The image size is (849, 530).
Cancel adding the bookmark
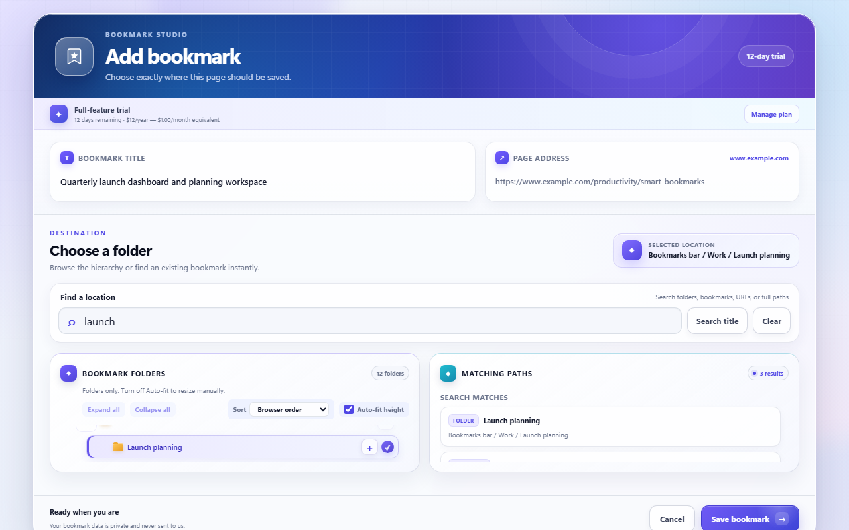pos(672,519)
